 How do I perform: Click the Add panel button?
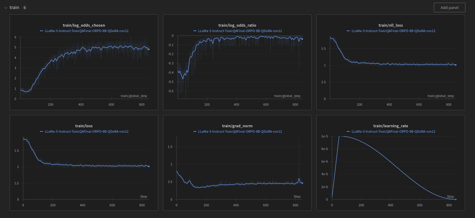coord(449,7)
